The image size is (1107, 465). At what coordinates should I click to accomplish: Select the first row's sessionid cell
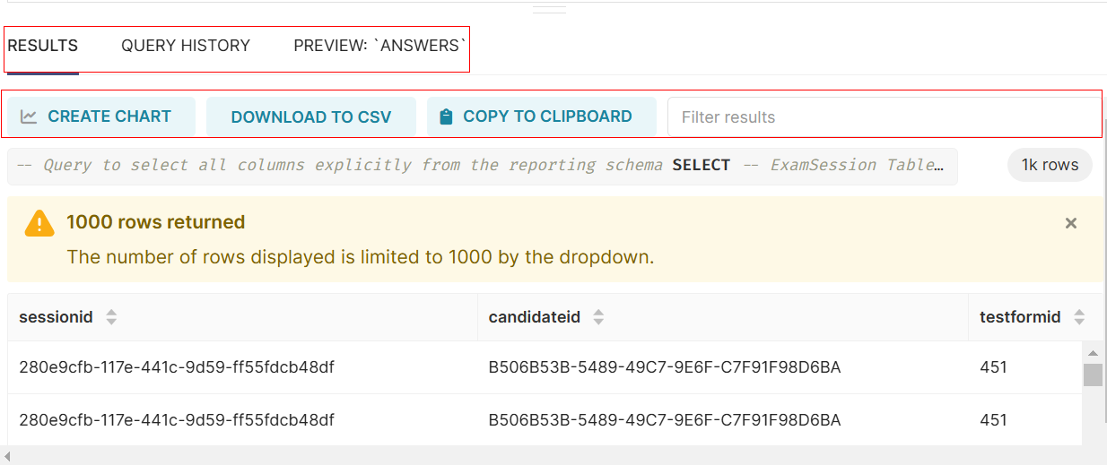[x=177, y=367]
